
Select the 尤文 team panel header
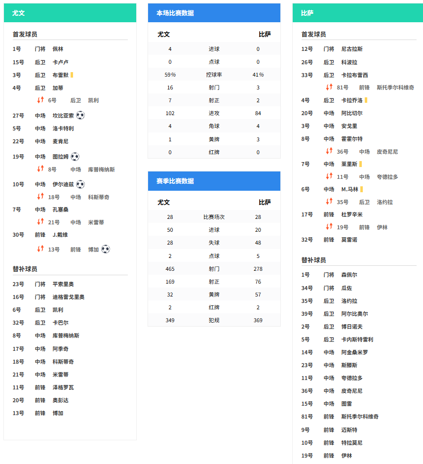tap(70, 13)
